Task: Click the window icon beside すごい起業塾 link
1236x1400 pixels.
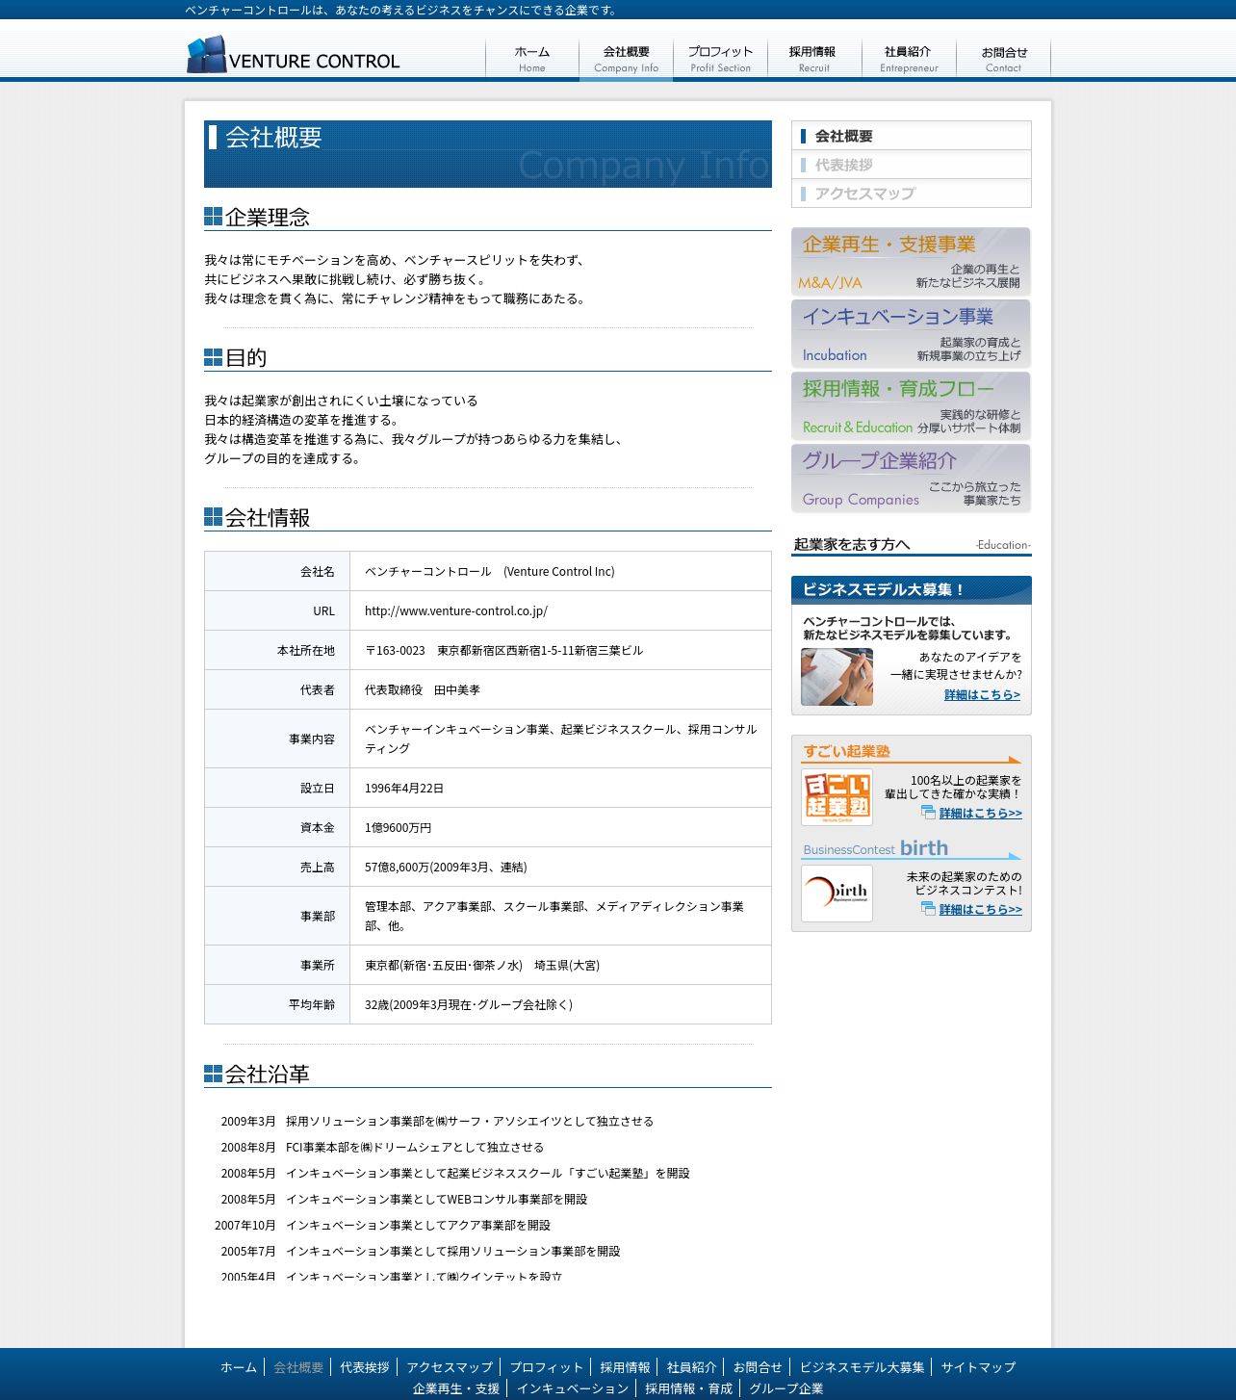Action: coord(928,813)
